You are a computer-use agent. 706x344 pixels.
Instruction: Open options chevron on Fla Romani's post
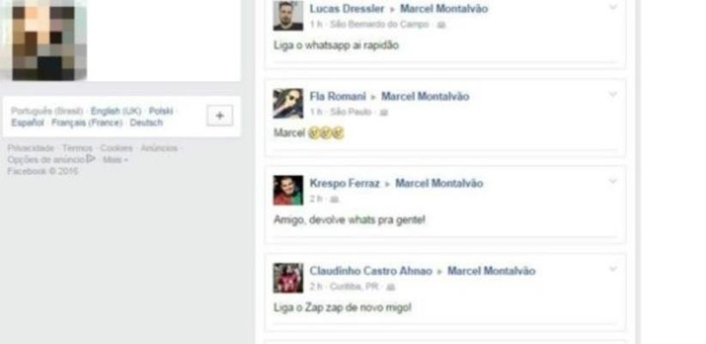tap(612, 94)
